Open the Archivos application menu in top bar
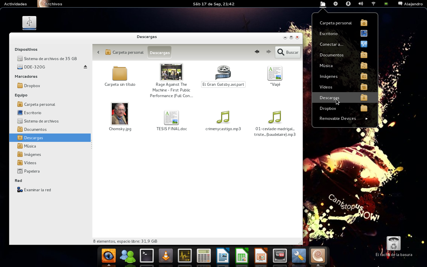Image resolution: width=427 pixels, height=267 pixels. (x=50, y=4)
